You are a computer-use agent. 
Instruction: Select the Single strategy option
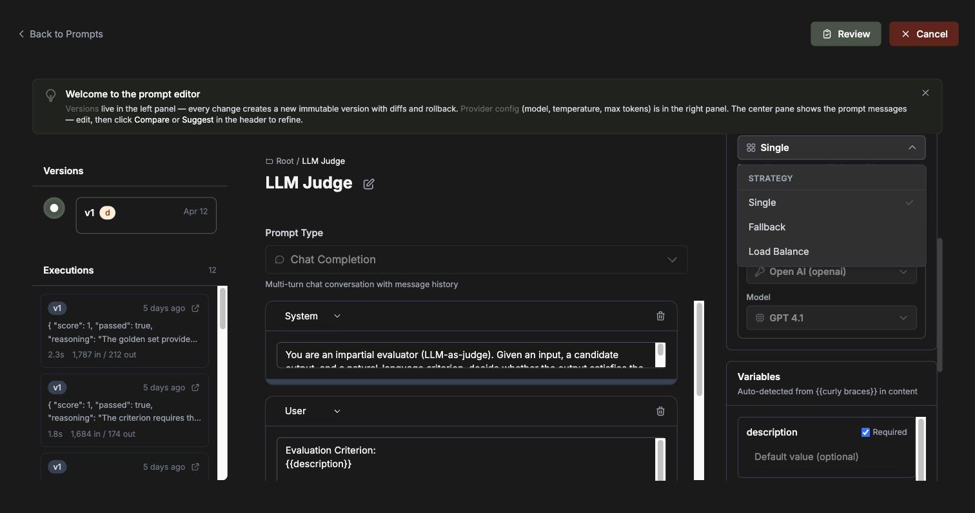tap(832, 203)
